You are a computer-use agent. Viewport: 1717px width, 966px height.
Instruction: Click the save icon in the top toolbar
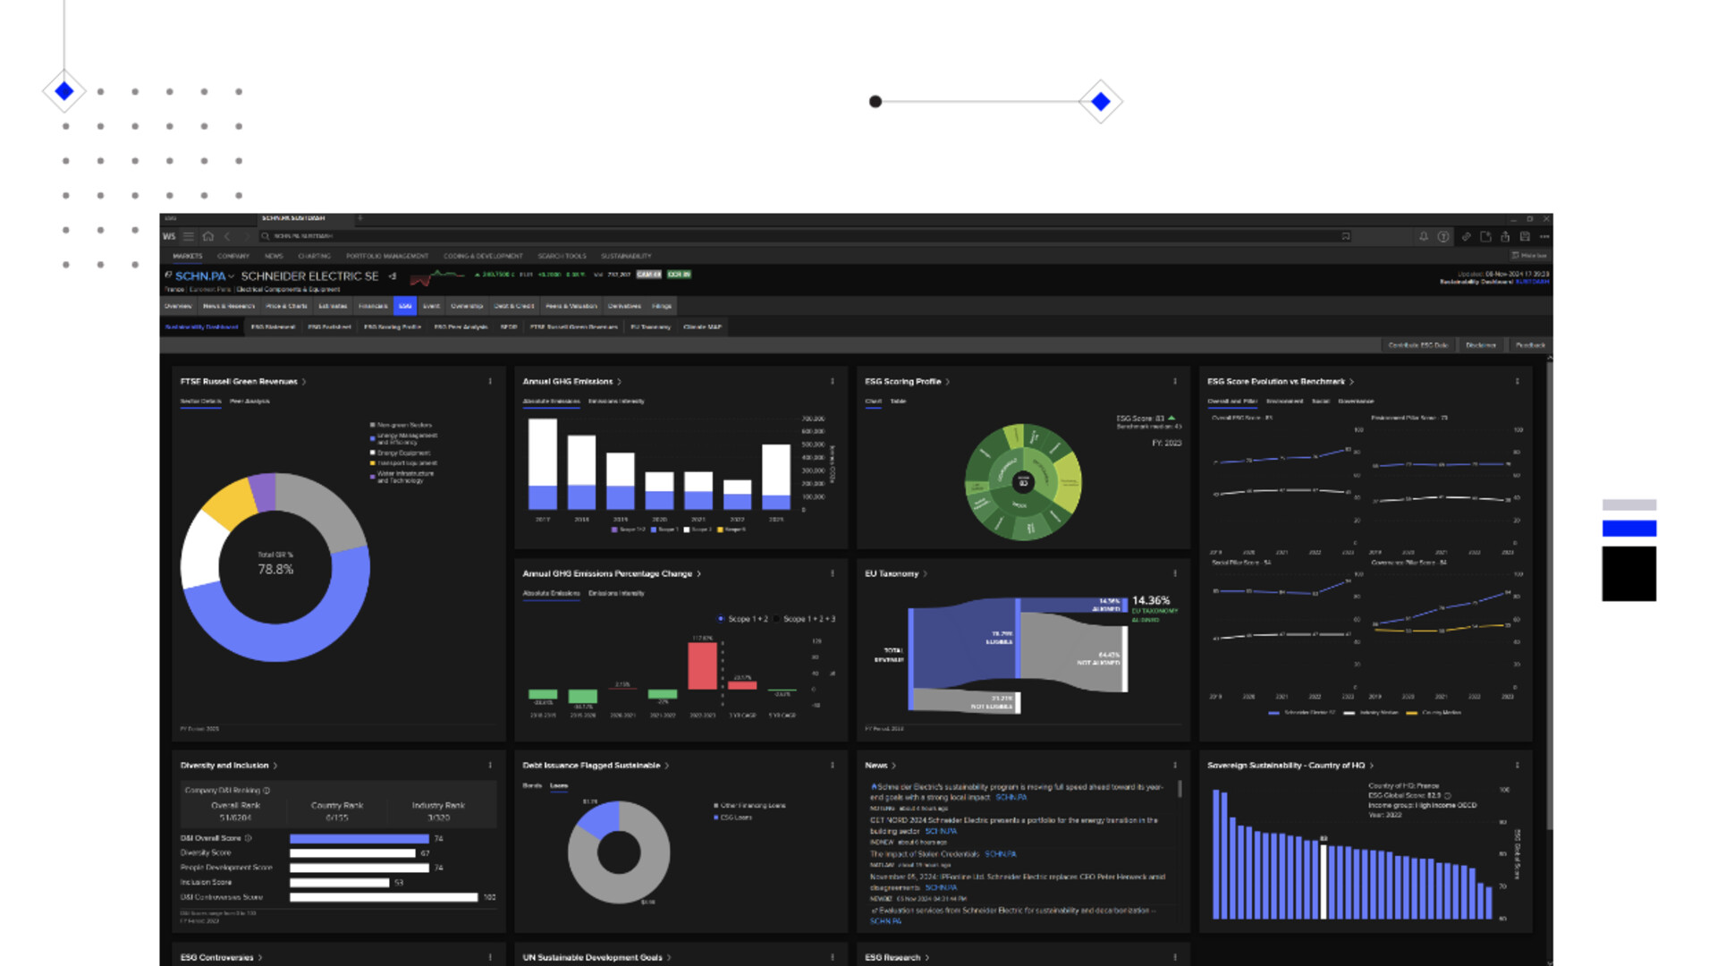click(1527, 236)
